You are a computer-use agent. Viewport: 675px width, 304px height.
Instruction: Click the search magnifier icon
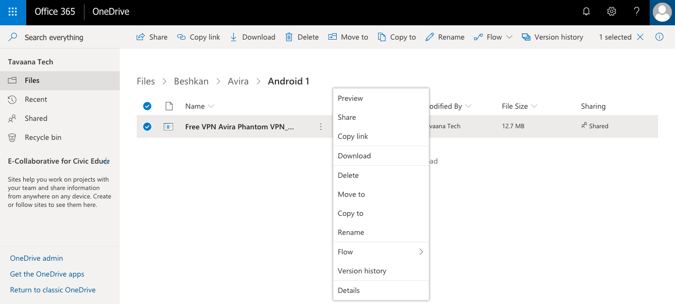pyautogui.click(x=13, y=37)
